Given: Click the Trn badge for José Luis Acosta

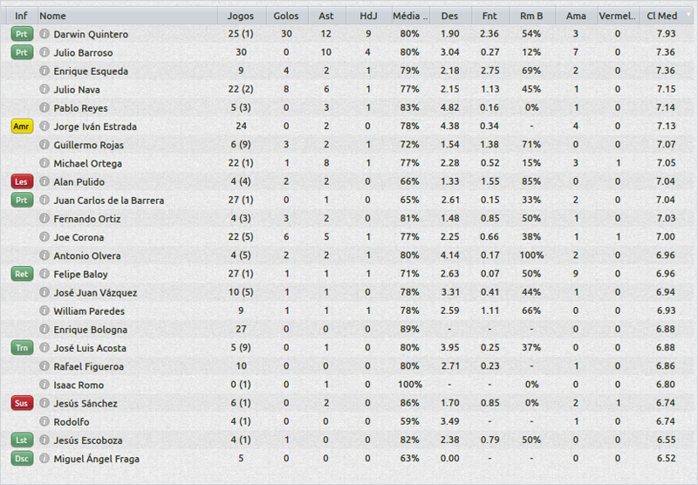Looking at the screenshot, I should 21,348.
